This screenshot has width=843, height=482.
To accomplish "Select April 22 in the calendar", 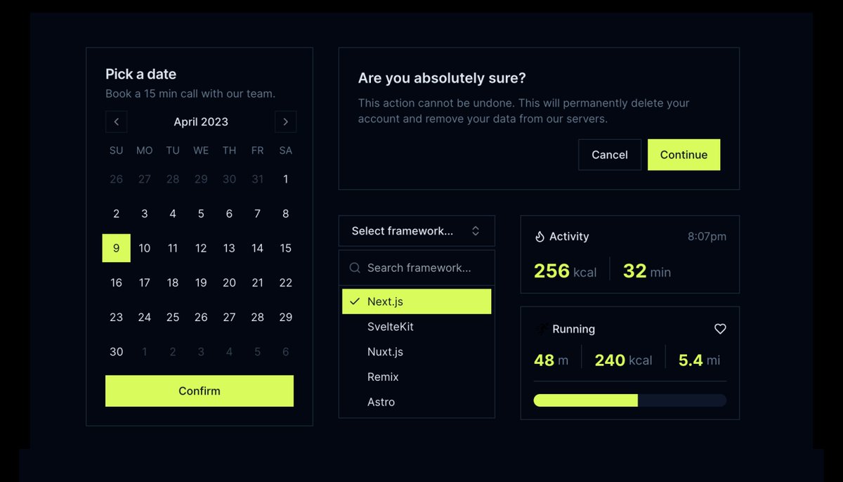I will pos(285,282).
